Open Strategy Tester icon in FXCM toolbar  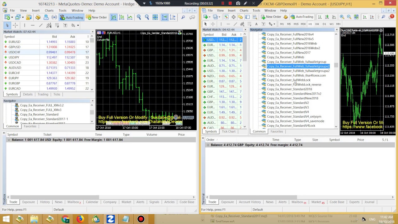pos(255,17)
